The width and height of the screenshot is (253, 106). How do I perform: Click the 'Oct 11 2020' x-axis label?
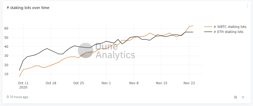(23, 85)
